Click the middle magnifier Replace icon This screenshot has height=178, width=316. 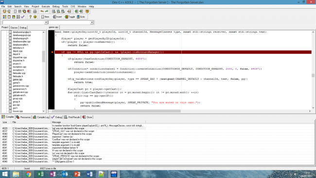[x=58, y=12]
